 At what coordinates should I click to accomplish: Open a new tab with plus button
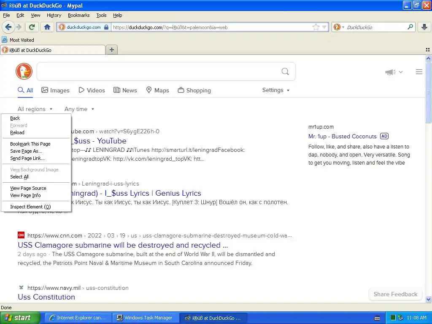click(x=111, y=50)
